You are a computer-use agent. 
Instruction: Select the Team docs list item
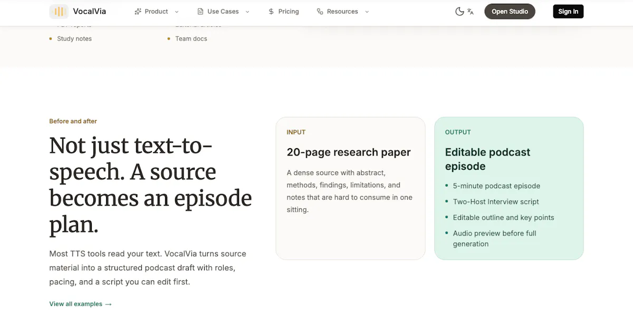point(191,38)
